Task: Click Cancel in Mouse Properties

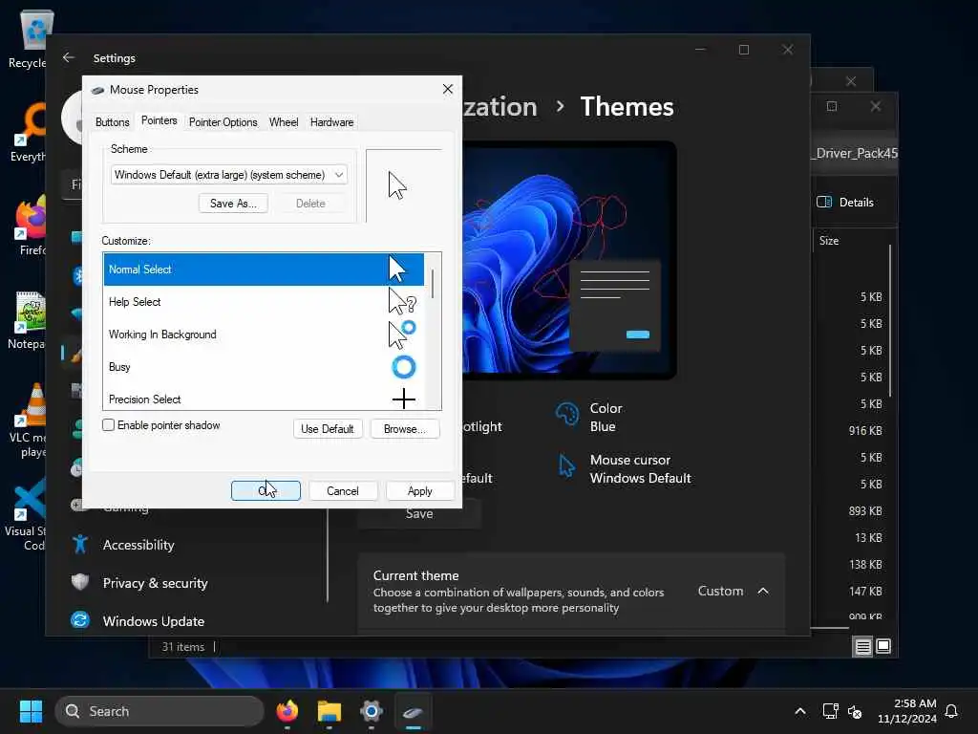Action: (343, 491)
